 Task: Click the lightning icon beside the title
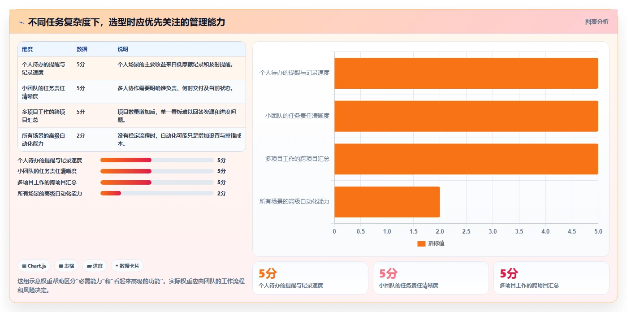(21, 22)
